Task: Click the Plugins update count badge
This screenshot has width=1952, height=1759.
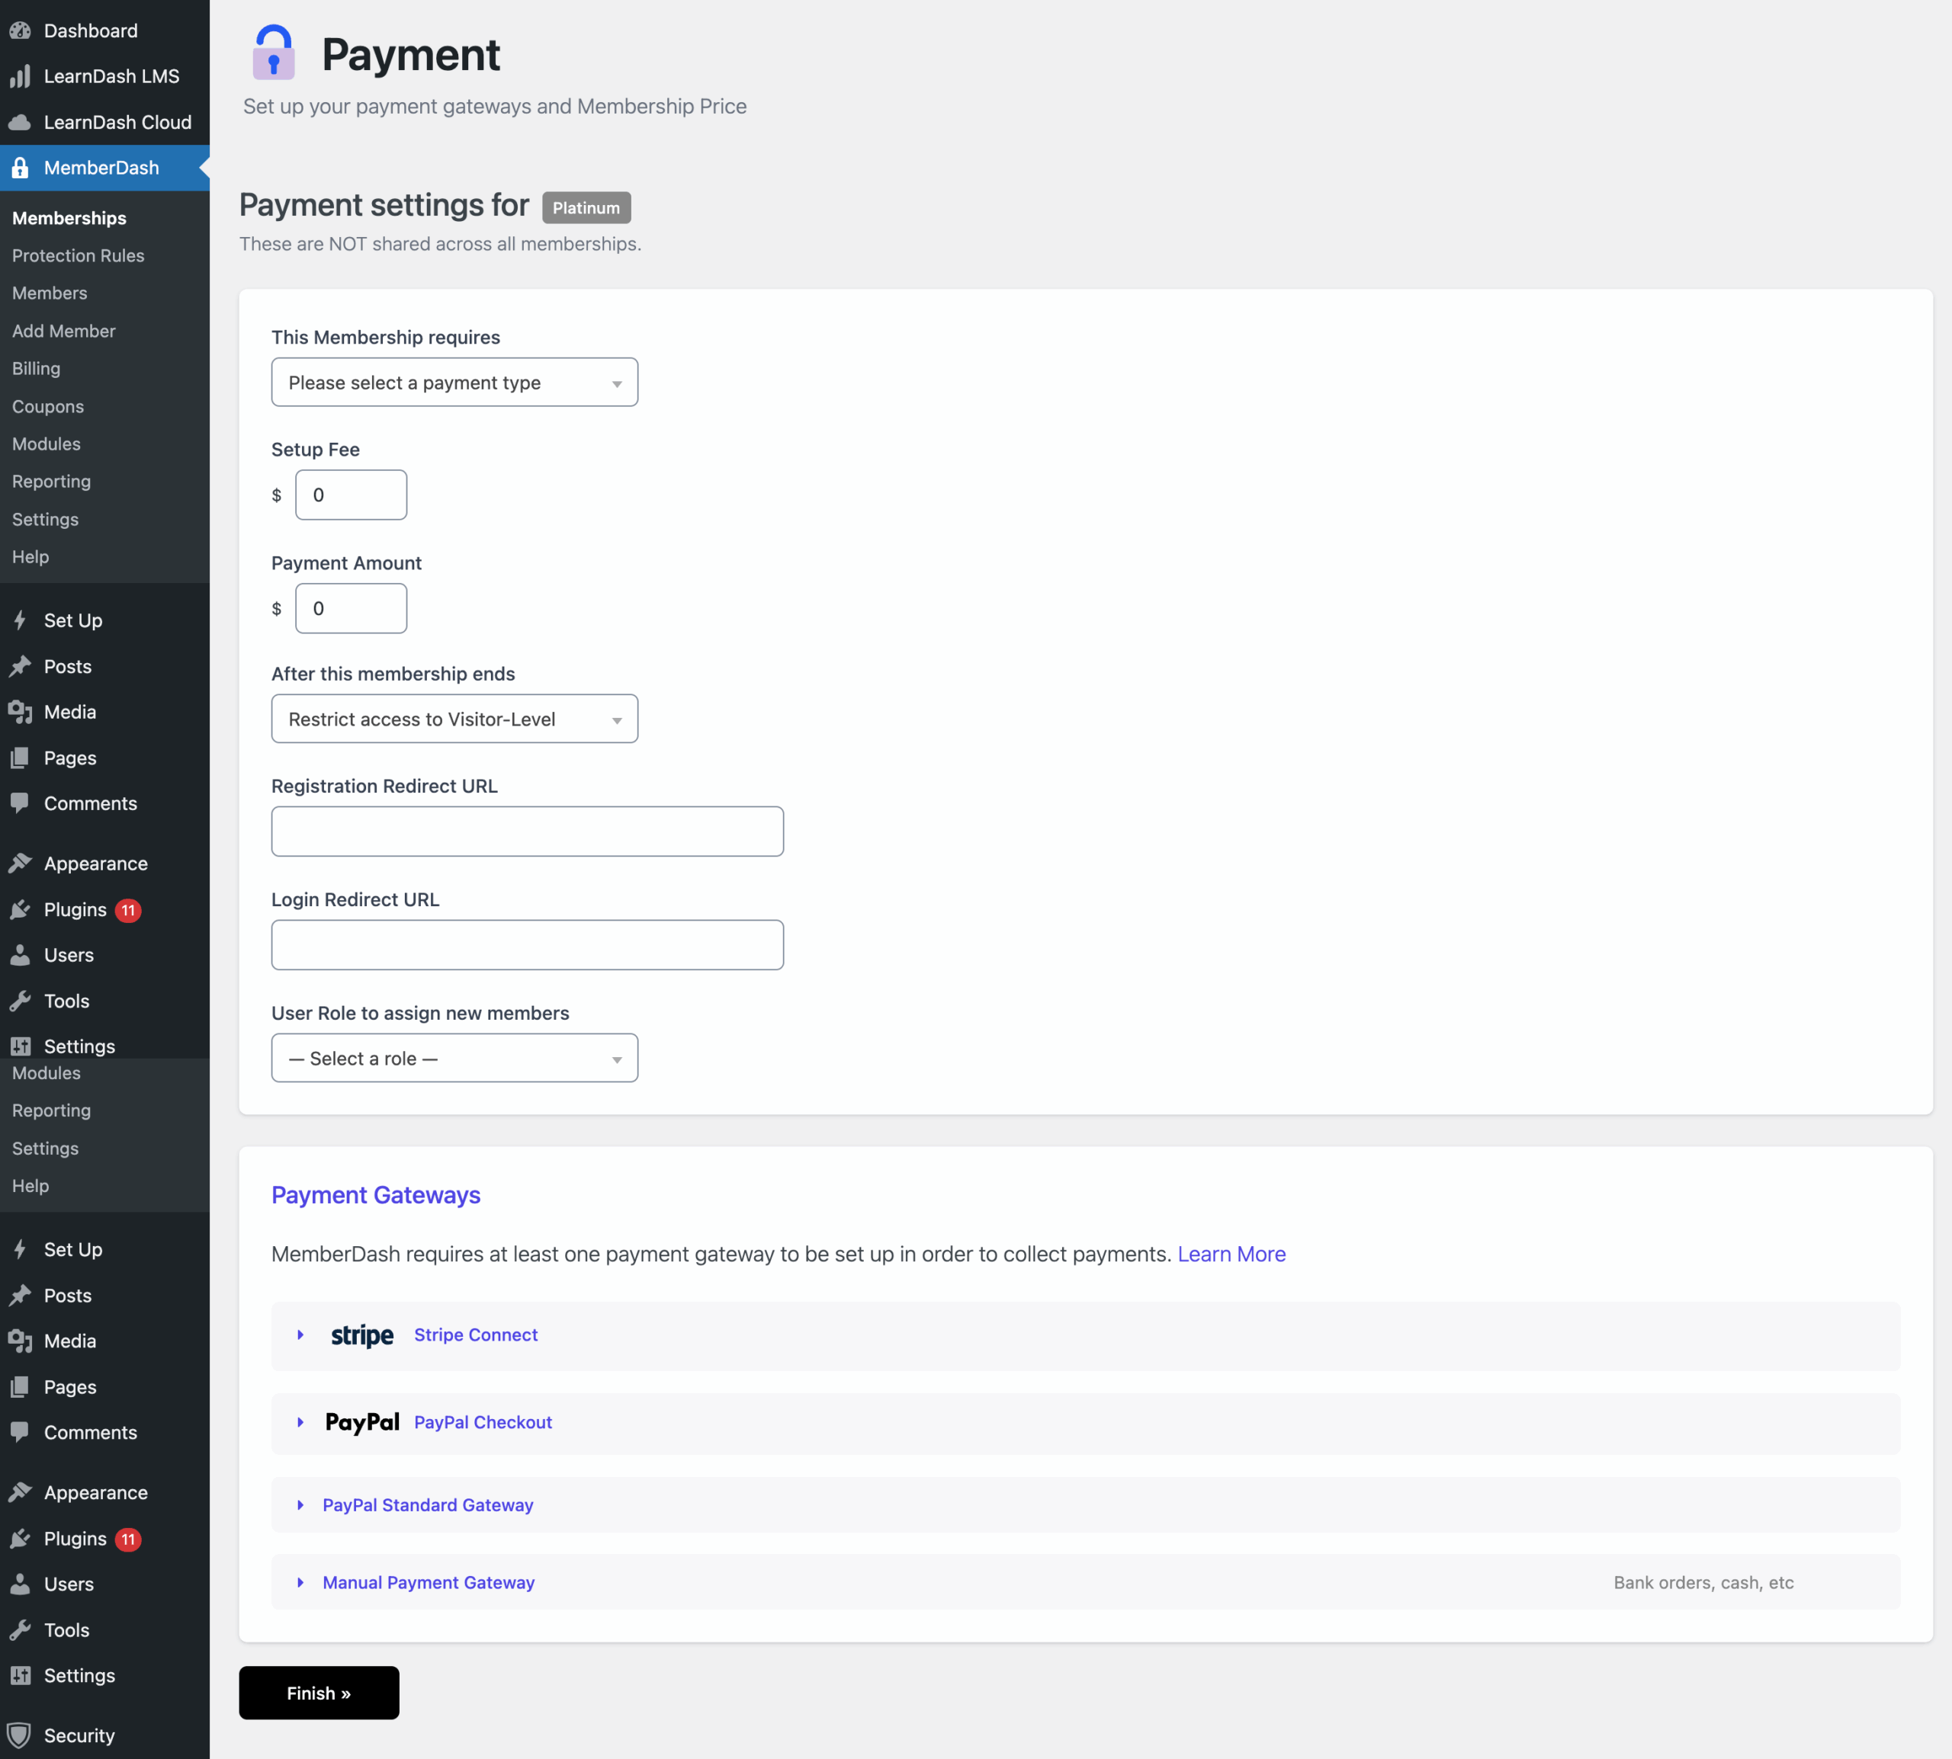Action: click(x=127, y=911)
